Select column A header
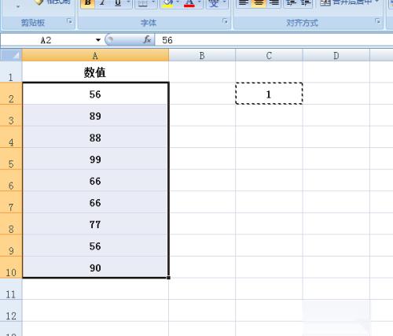Image resolution: width=393 pixels, height=336 pixels. (x=95, y=55)
